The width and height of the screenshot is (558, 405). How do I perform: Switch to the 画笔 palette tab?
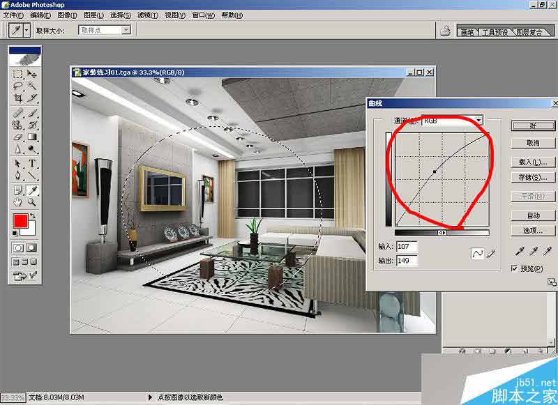(x=467, y=32)
